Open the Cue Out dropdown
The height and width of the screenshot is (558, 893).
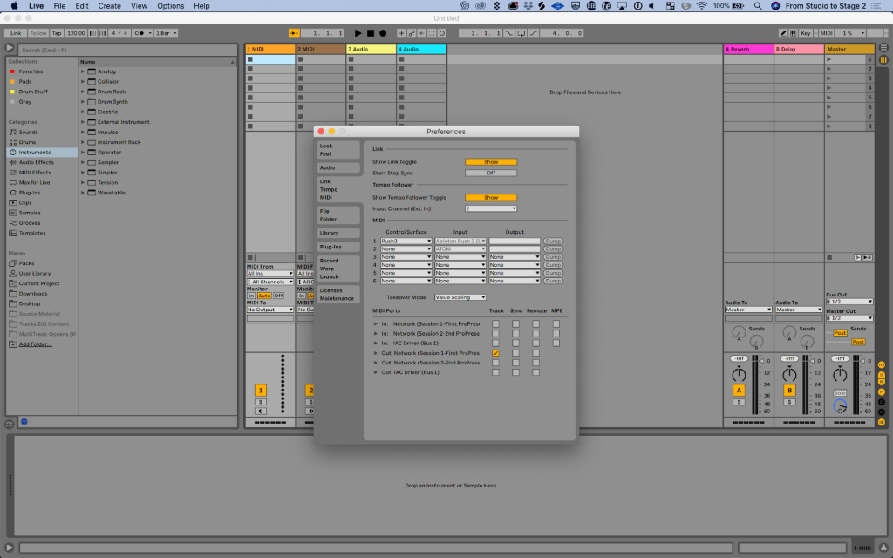click(x=849, y=302)
